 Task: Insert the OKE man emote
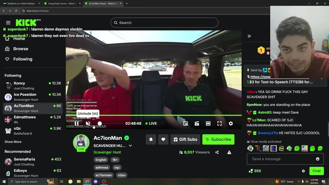(258, 149)
